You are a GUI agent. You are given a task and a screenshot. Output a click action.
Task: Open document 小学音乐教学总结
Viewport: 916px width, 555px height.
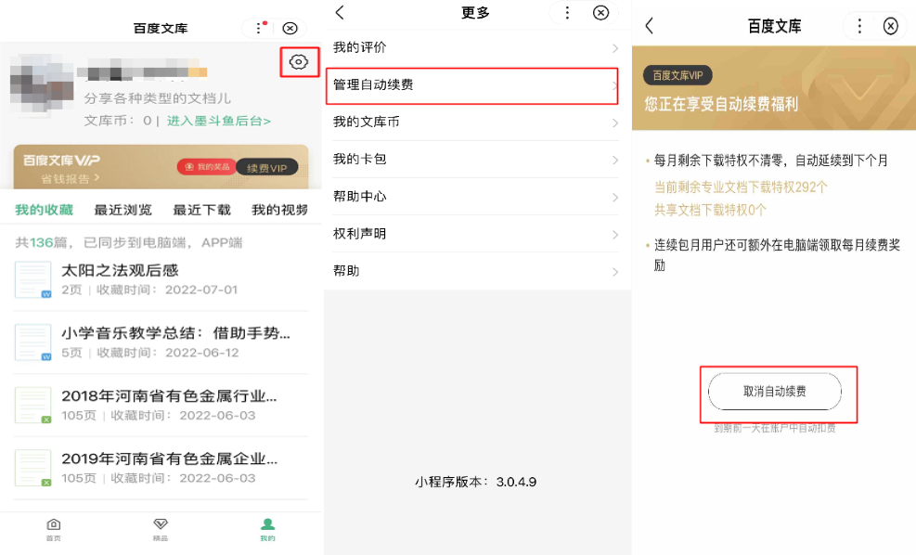tap(161, 342)
